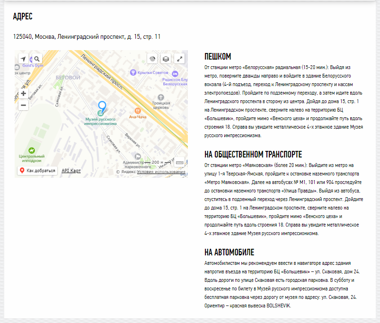Screen dimensions: 380x323
Task: Expand the map to fullscreen
Action: coord(179,59)
